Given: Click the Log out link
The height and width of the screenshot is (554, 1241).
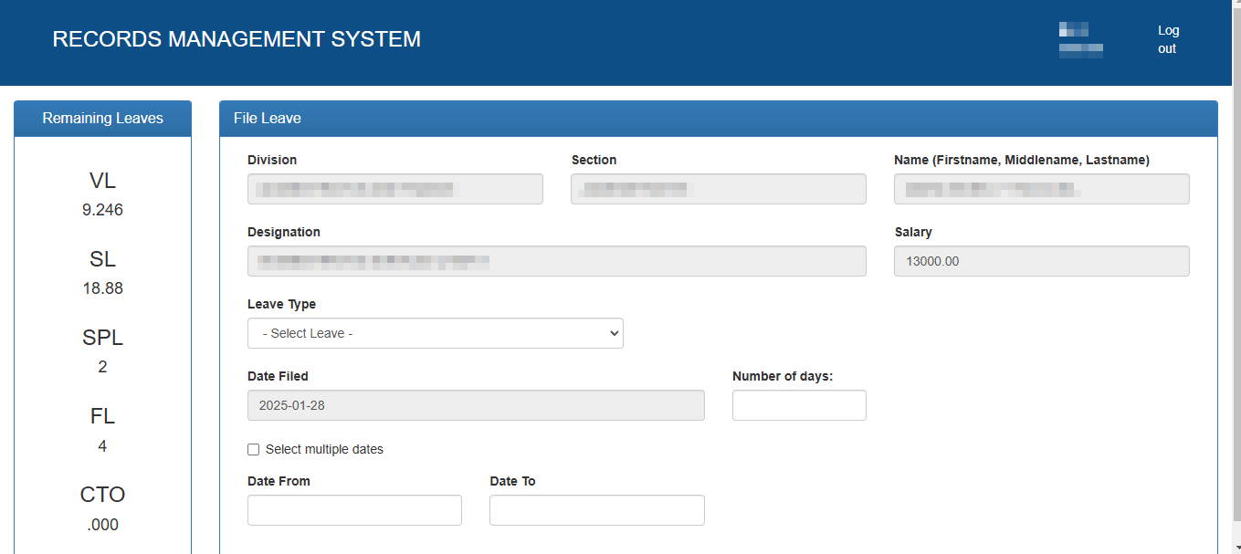Looking at the screenshot, I should 1168,39.
